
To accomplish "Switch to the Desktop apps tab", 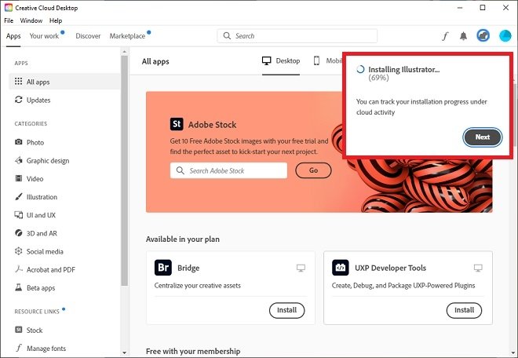I will tap(281, 60).
